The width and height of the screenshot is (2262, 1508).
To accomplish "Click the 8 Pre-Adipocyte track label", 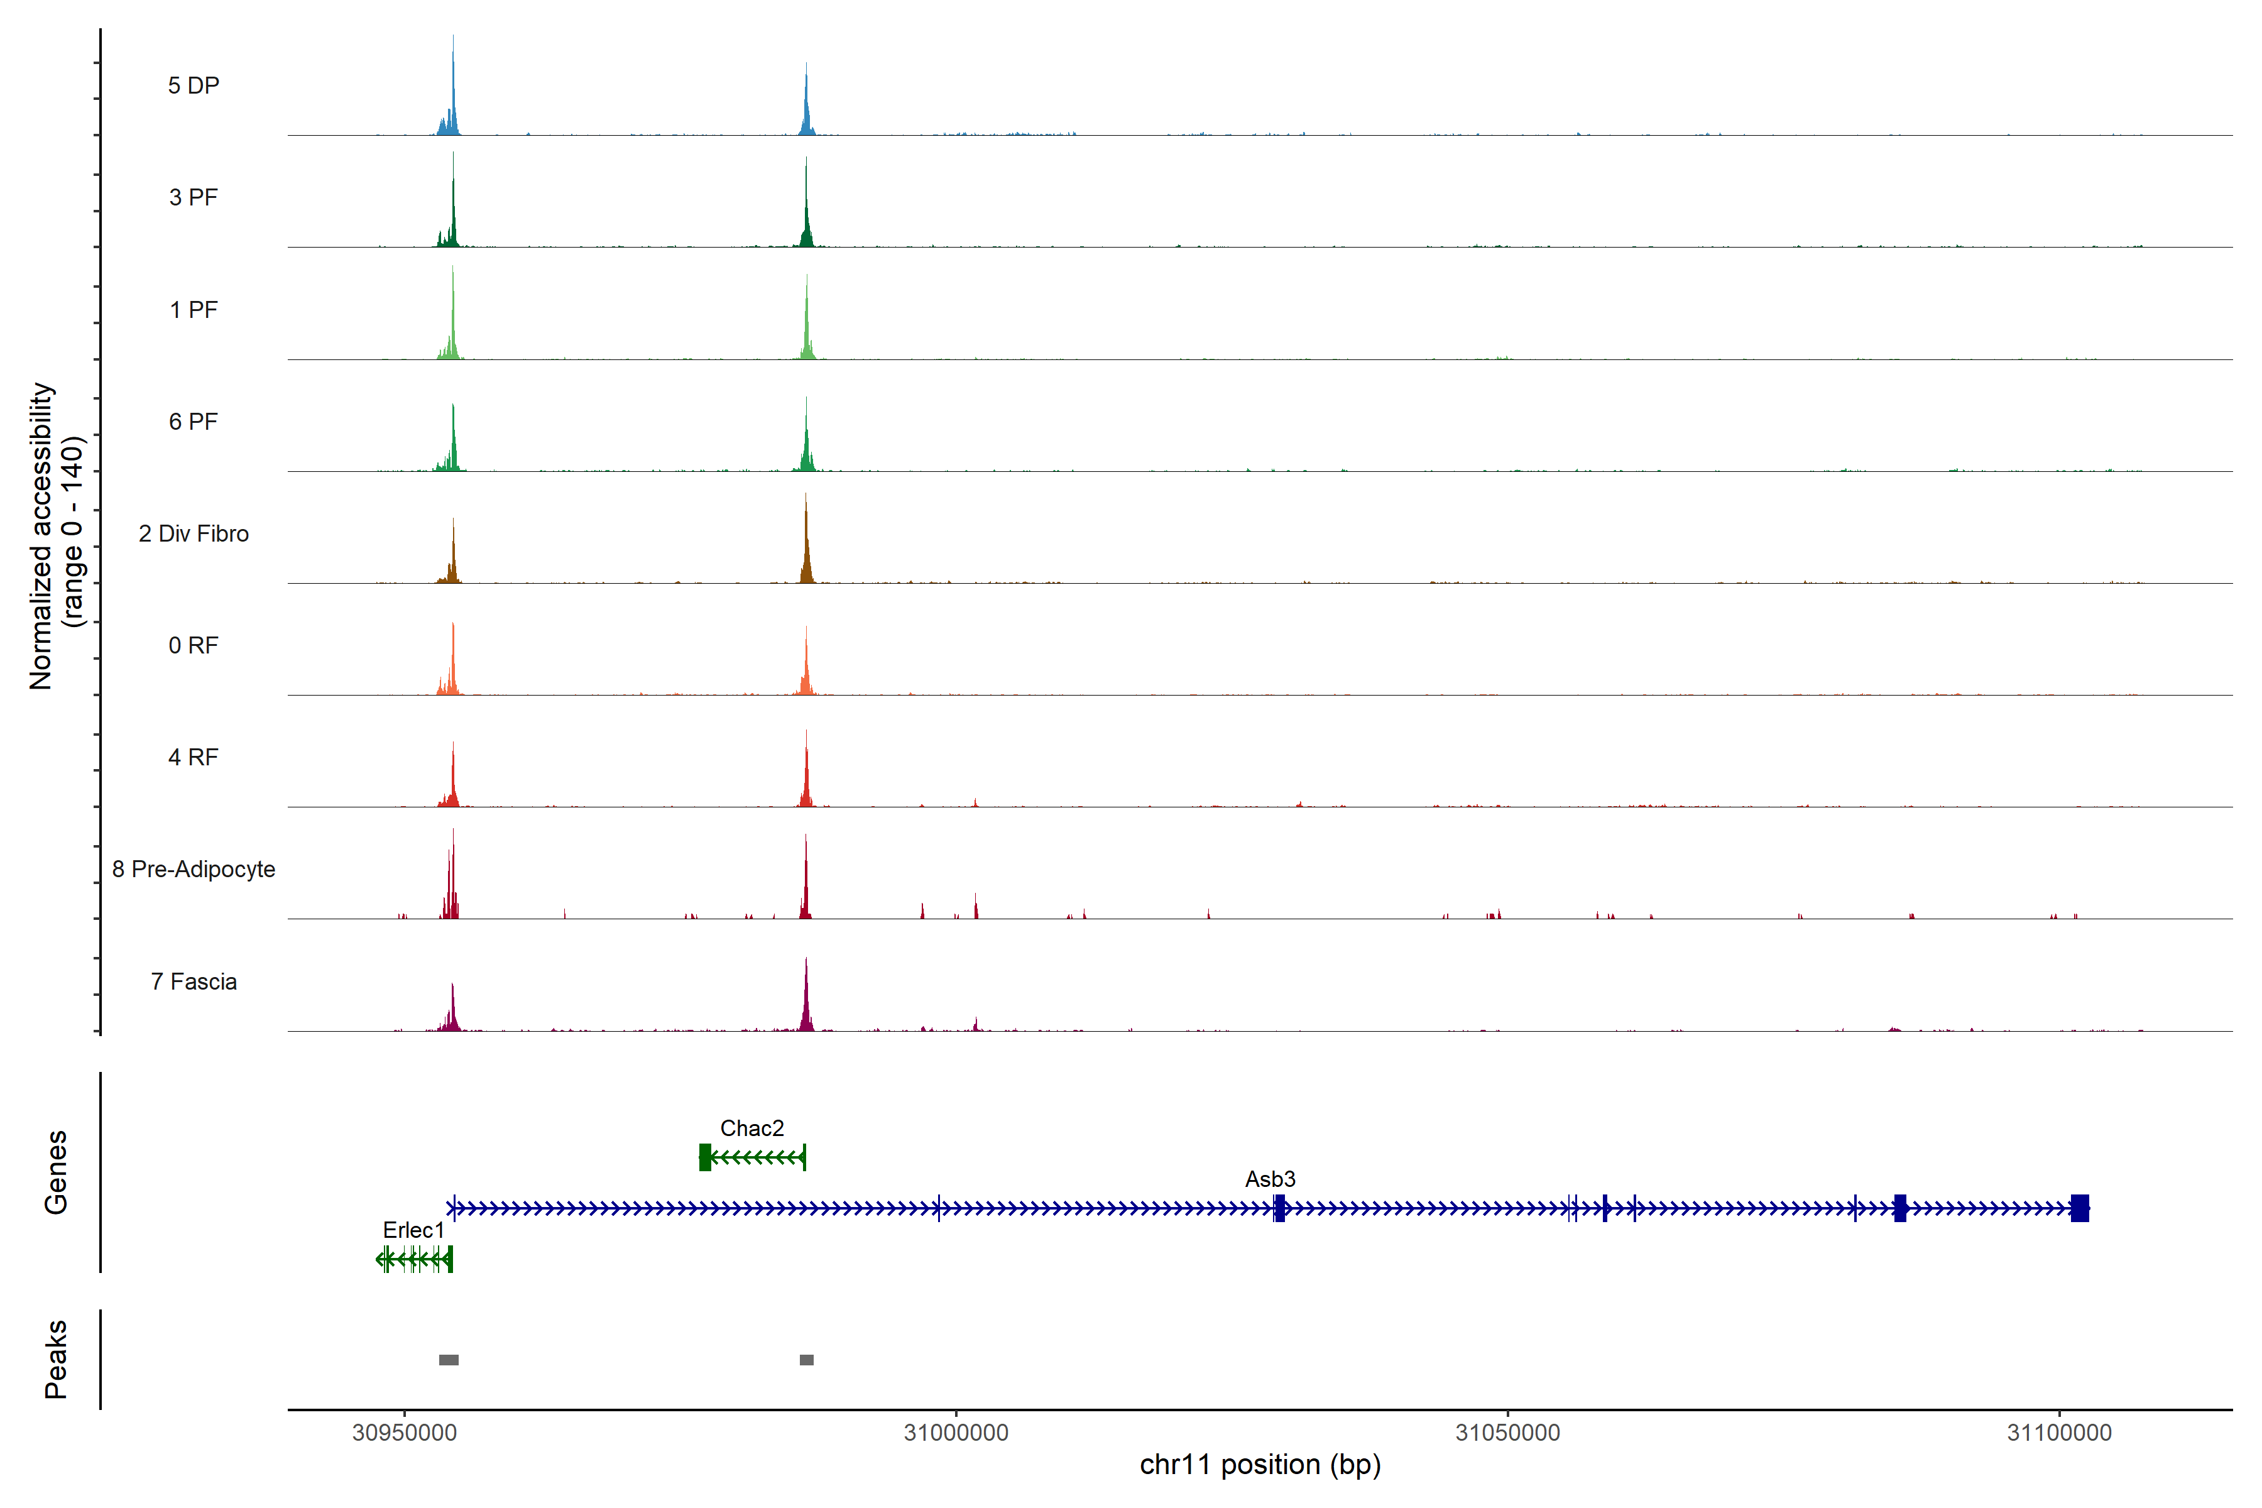I will coord(194,868).
